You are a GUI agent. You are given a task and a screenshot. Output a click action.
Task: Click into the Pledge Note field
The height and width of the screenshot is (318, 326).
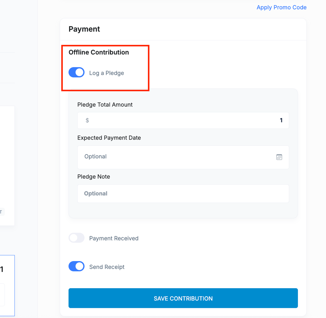183,194
